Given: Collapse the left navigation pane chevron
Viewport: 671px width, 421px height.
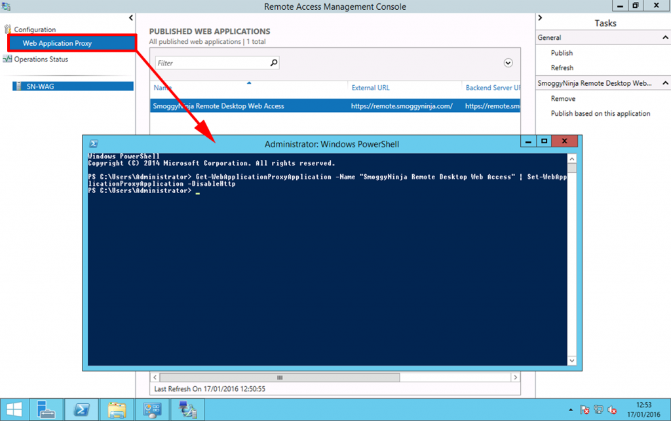Looking at the screenshot, I should [131, 18].
